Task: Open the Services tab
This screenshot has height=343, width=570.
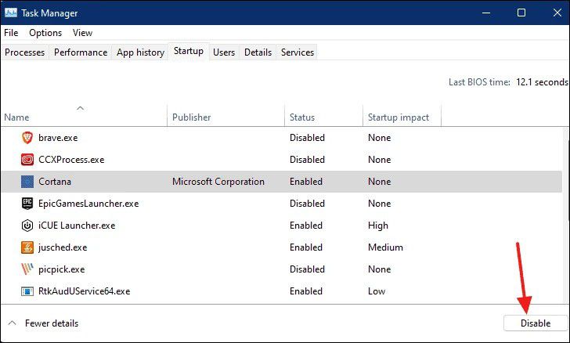Action: [298, 52]
